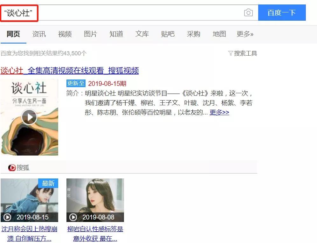Viewport: 317px width, 243px height.
Task: Switch to the 资讯 tab
Action: (x=39, y=34)
